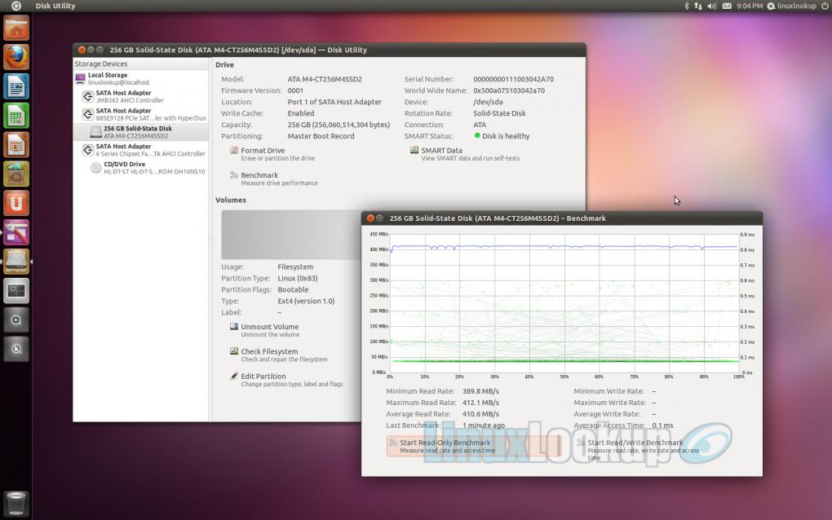Screen dimensions: 832x520
Task: Click the Format Drive icon
Action: coord(233,151)
